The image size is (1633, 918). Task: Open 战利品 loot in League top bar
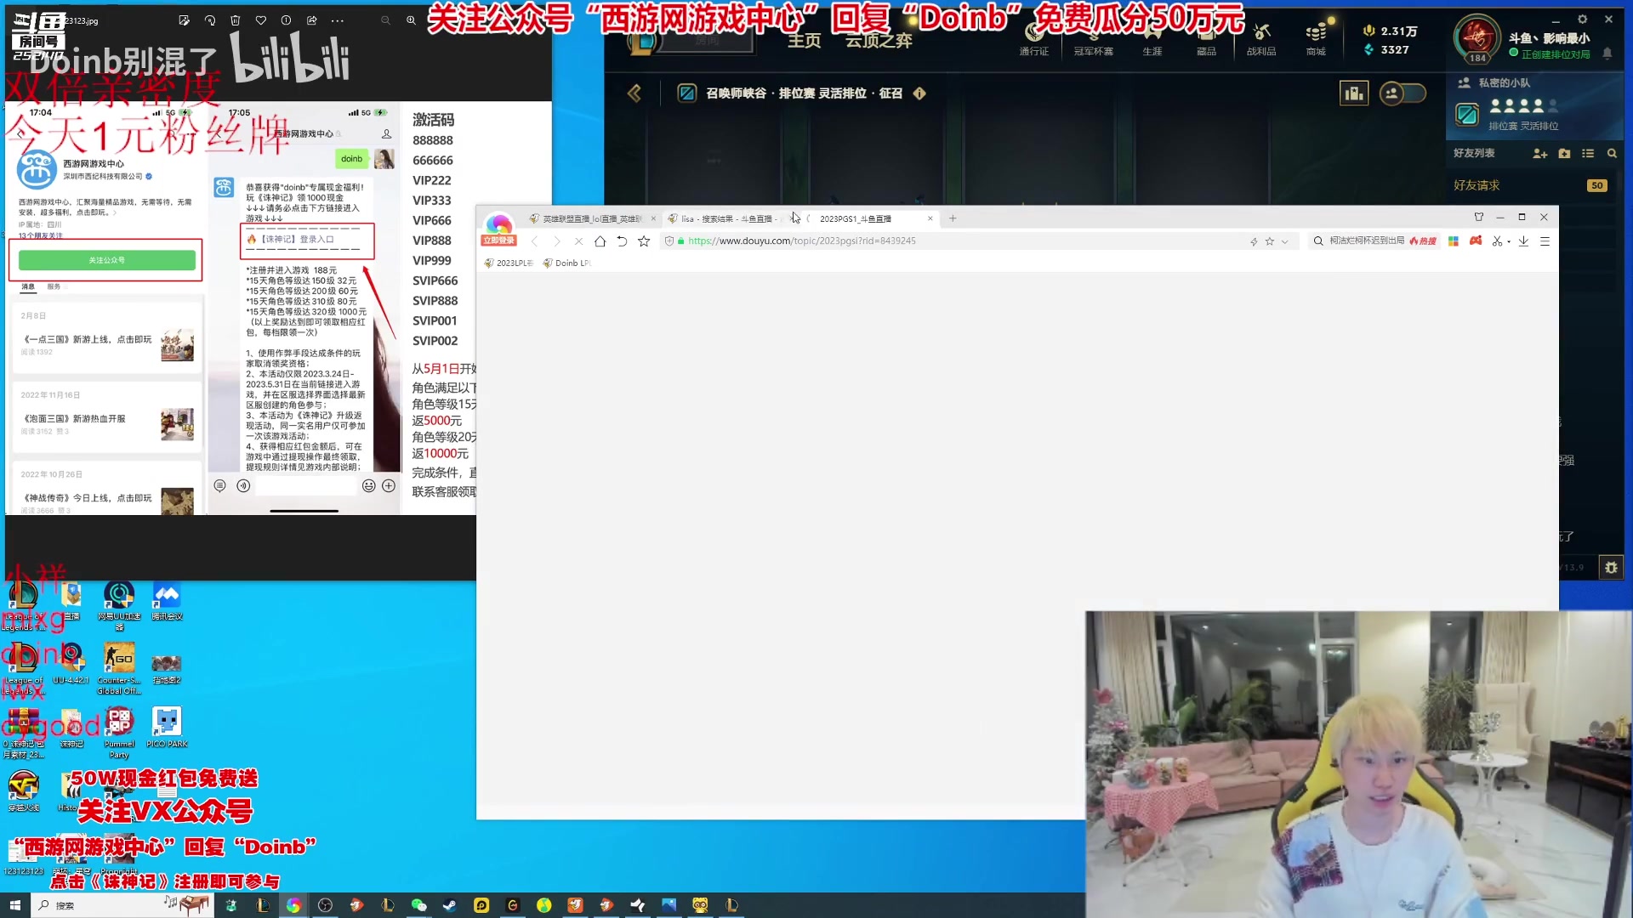[1261, 39]
